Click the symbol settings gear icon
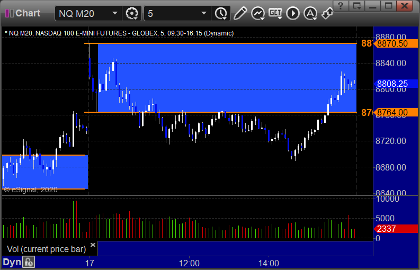 (x=132, y=13)
